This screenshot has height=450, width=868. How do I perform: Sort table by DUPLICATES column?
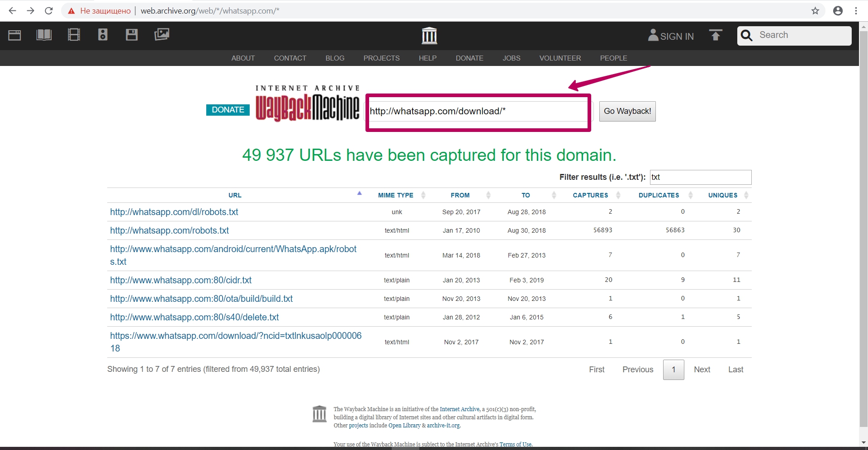pyautogui.click(x=659, y=195)
